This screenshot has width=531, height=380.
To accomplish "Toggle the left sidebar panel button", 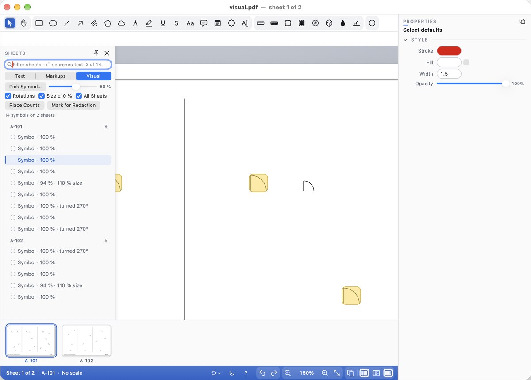I will click(364, 373).
